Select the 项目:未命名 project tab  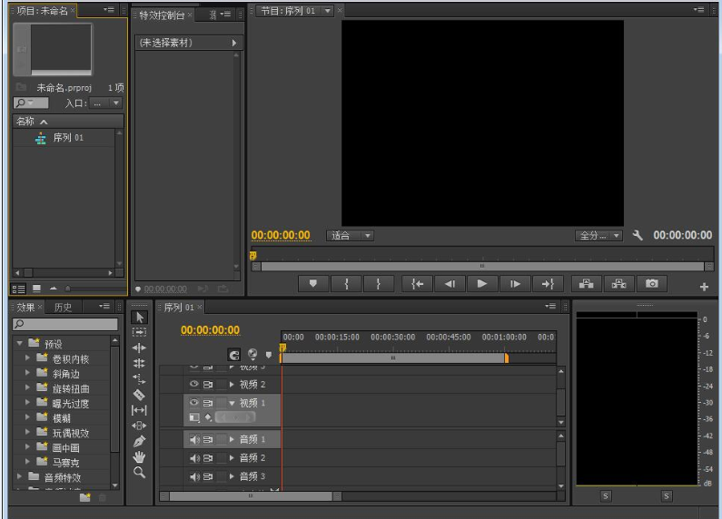(x=43, y=10)
